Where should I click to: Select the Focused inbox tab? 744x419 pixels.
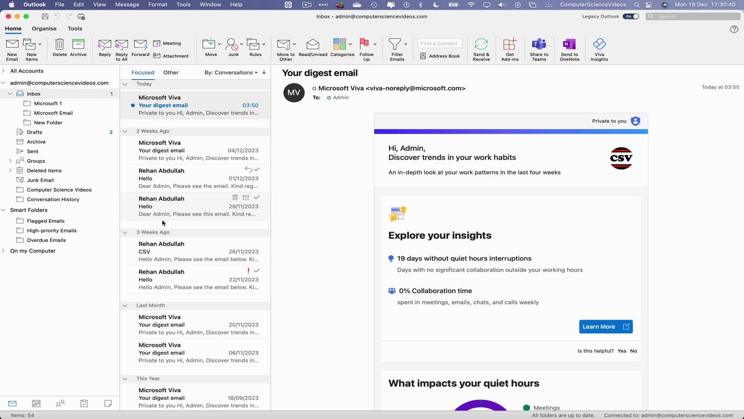pos(143,73)
